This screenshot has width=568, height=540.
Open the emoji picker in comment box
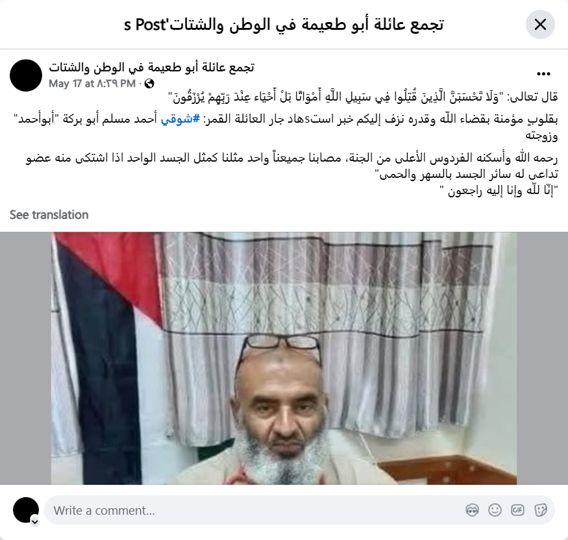click(x=495, y=510)
